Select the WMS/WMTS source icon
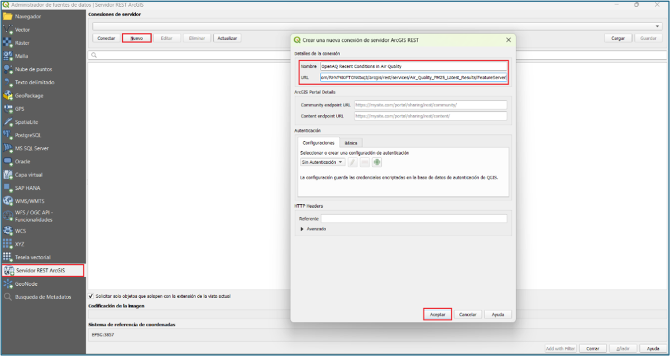This screenshot has width=670, height=356. (x=8, y=201)
